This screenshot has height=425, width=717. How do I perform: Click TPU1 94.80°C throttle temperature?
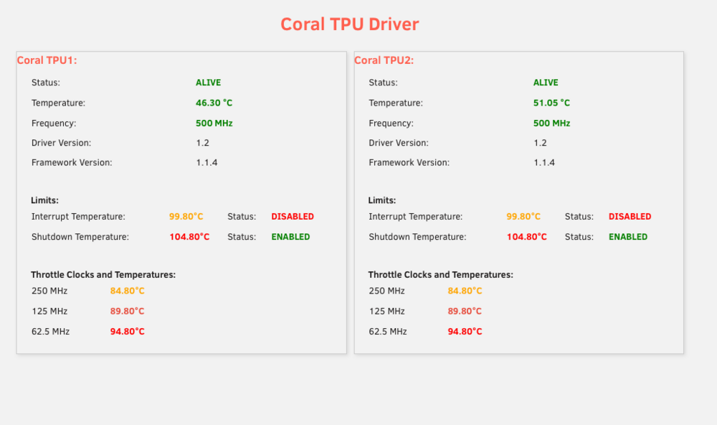tap(127, 332)
